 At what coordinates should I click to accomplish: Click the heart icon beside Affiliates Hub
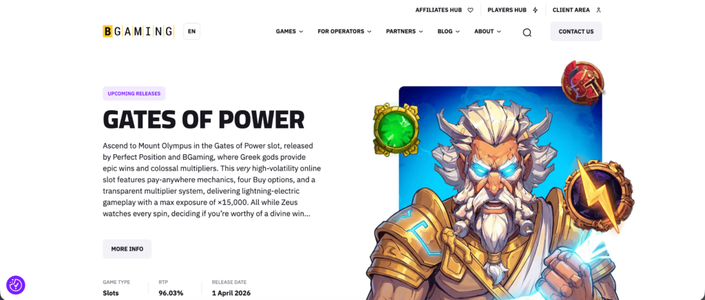tap(470, 10)
